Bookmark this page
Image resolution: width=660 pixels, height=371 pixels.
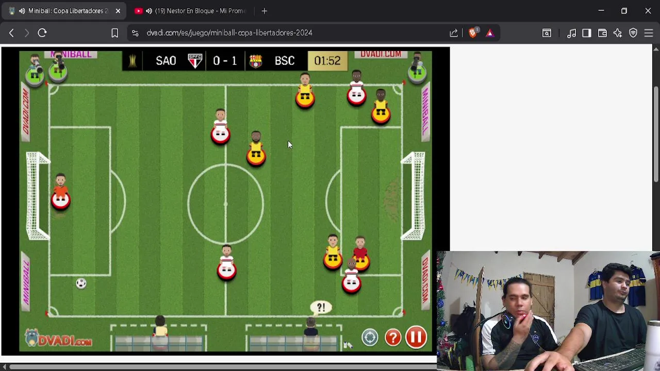pos(114,33)
